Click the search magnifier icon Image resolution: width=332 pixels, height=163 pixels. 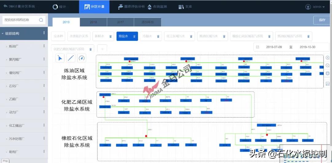41,20
